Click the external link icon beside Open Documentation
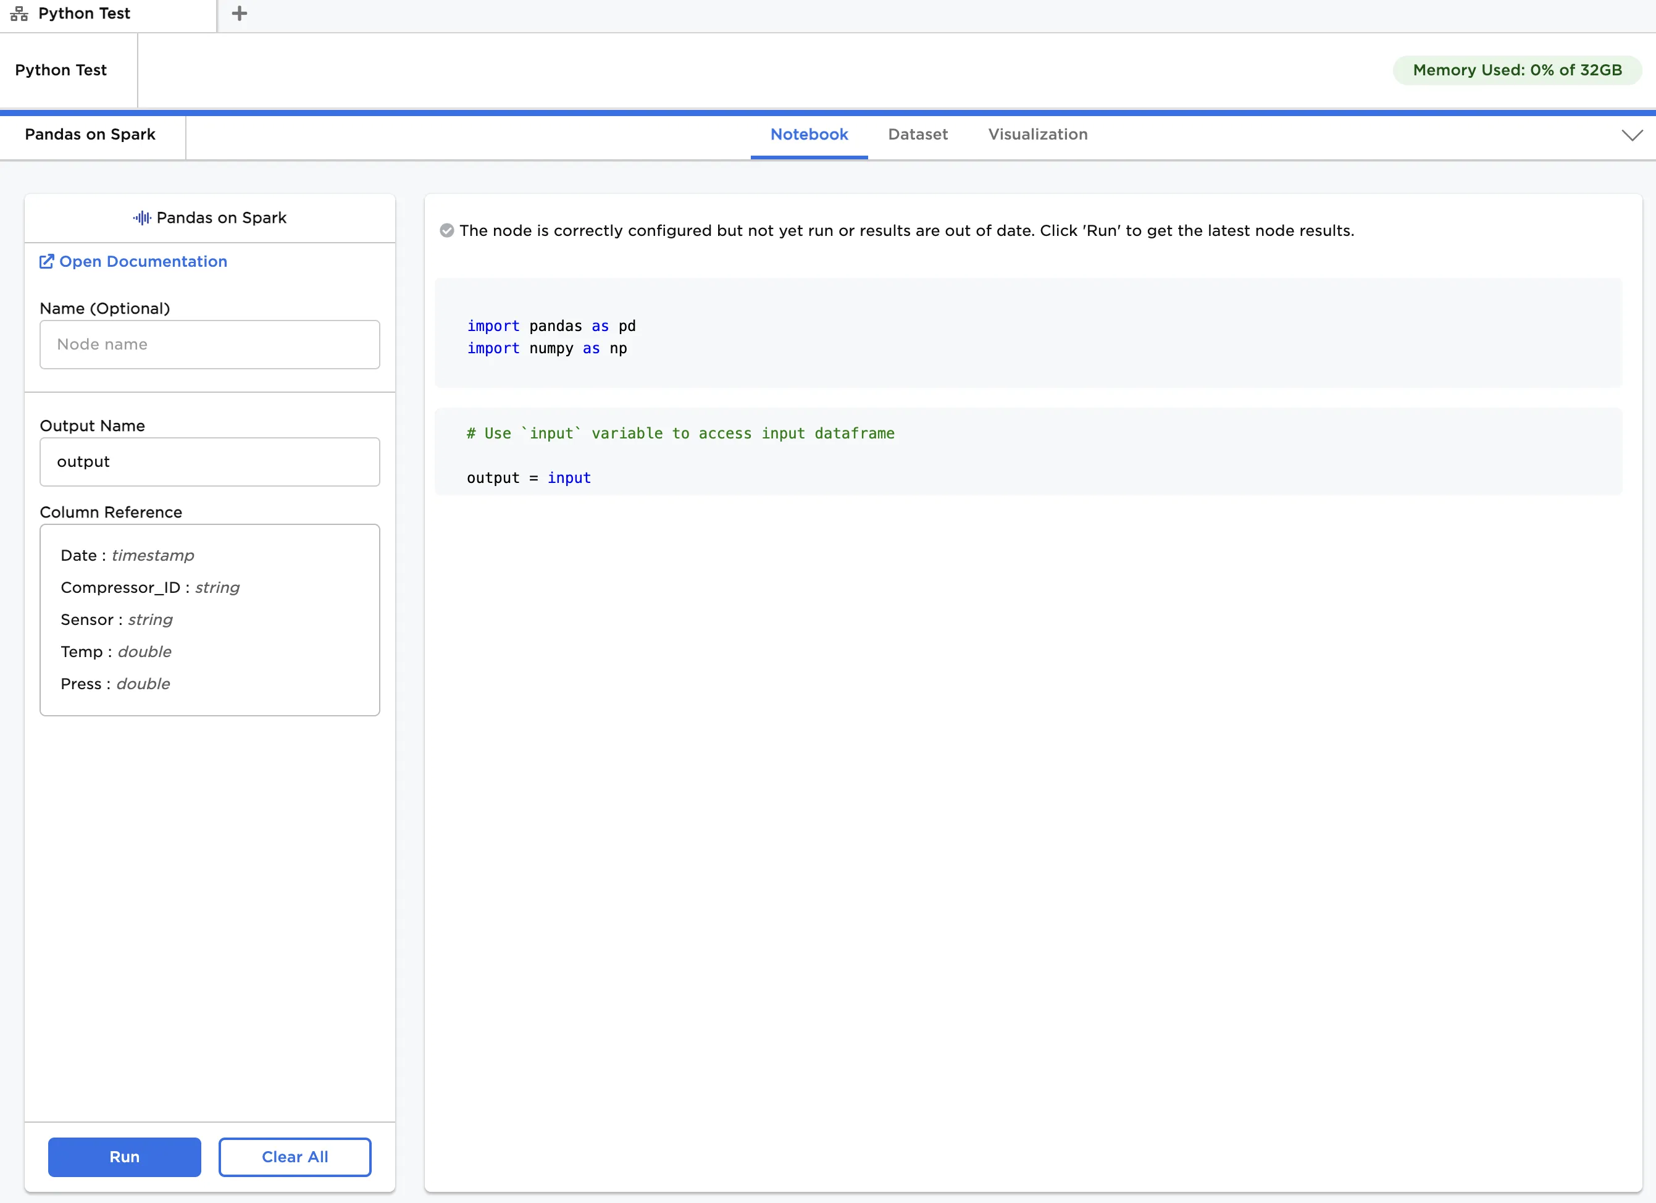The height and width of the screenshot is (1203, 1656). tap(47, 261)
